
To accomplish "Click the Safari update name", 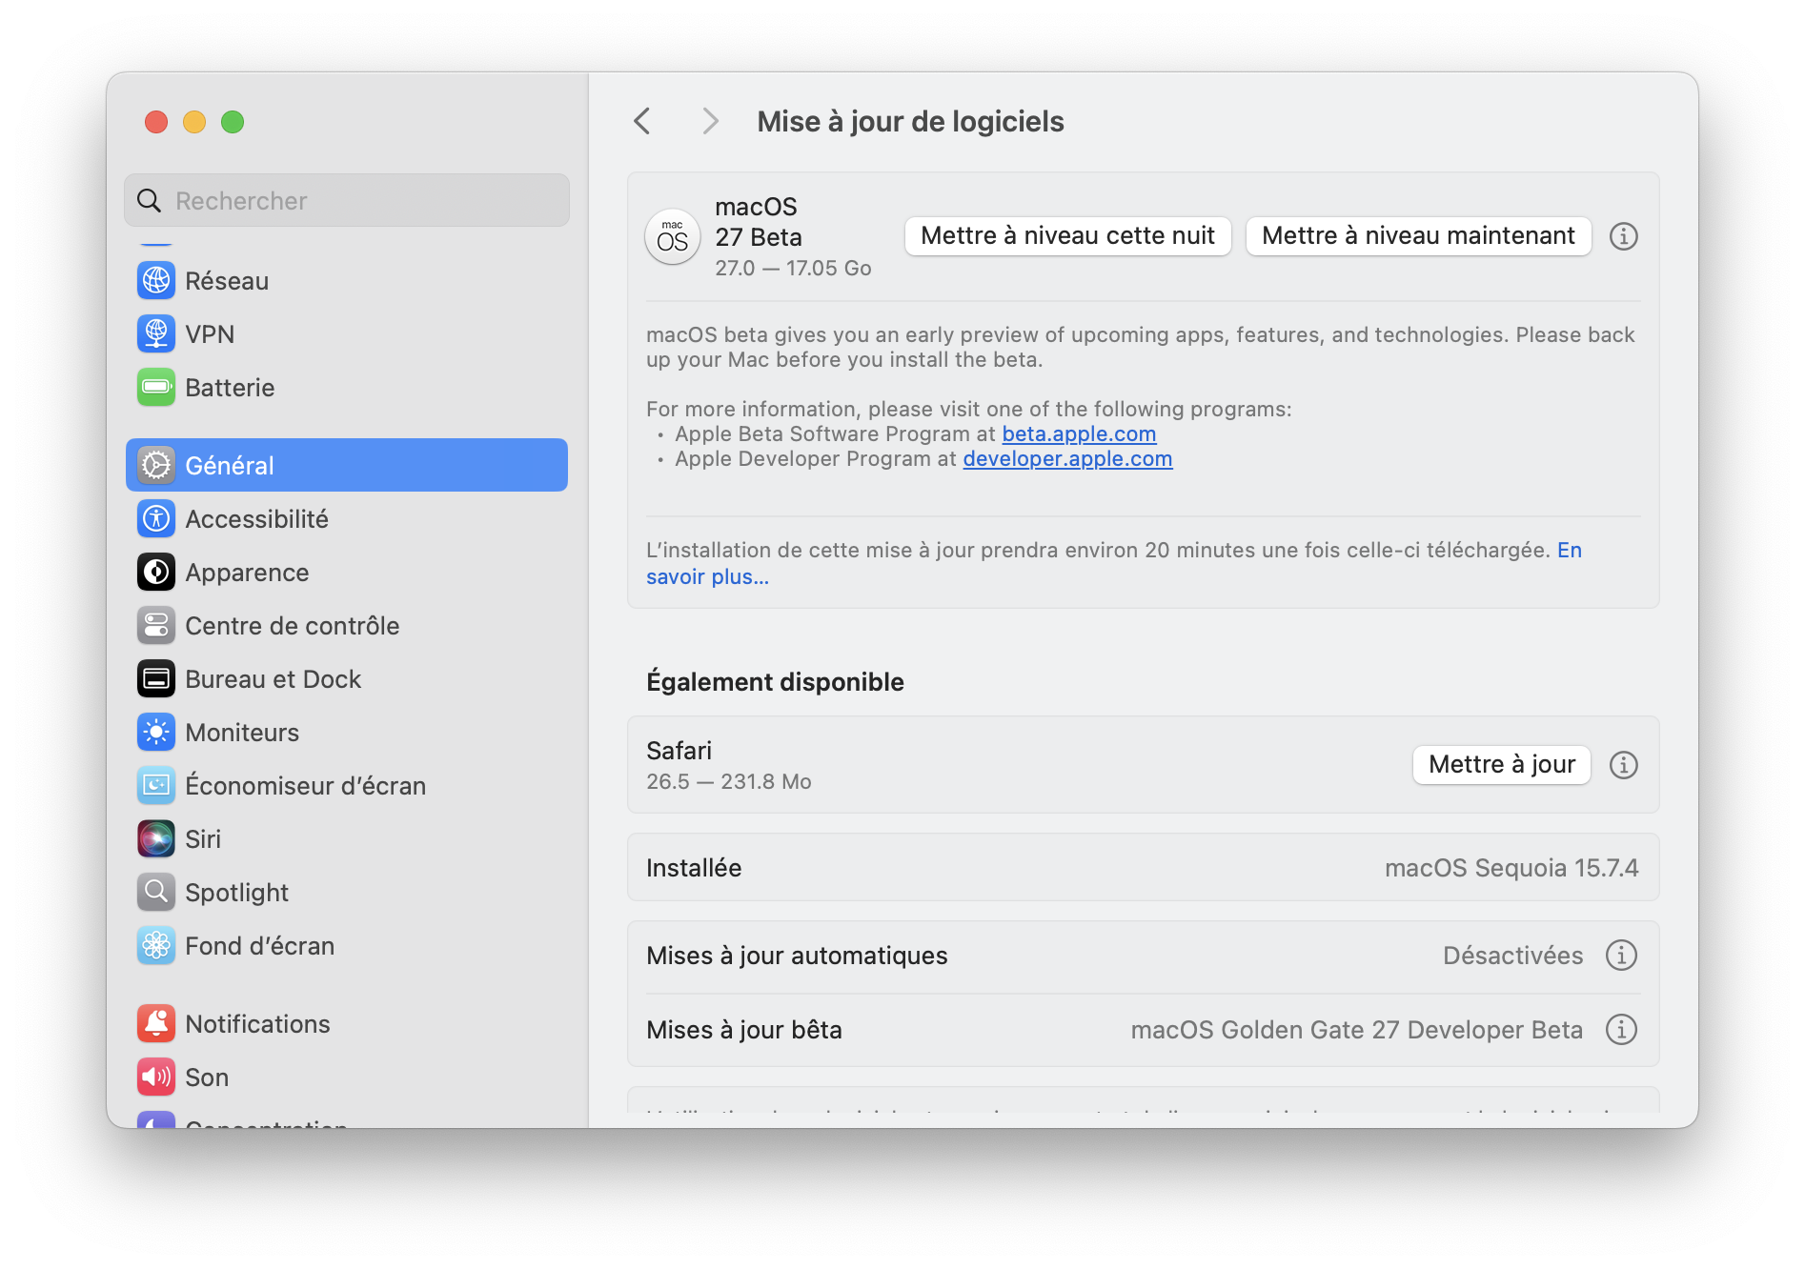I will 679,751.
